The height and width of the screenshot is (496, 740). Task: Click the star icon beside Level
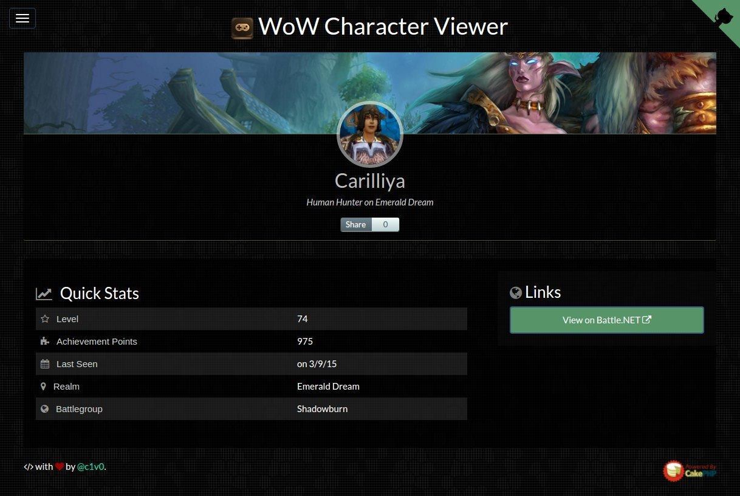[45, 319]
